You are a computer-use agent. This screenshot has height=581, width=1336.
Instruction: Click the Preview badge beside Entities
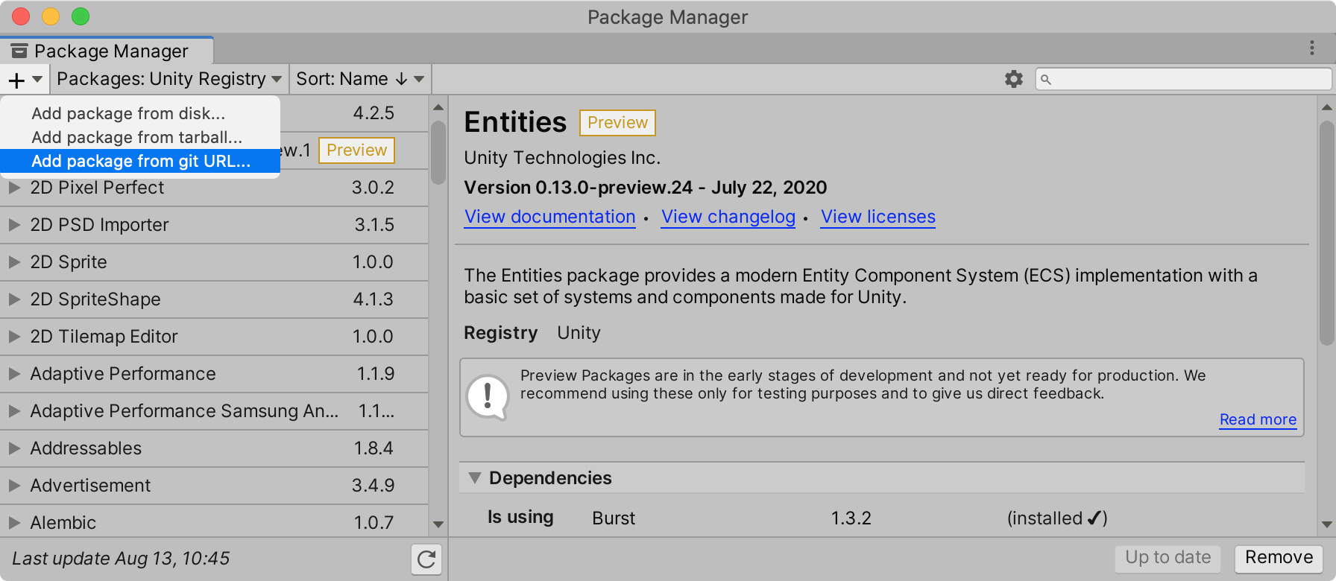tap(617, 123)
